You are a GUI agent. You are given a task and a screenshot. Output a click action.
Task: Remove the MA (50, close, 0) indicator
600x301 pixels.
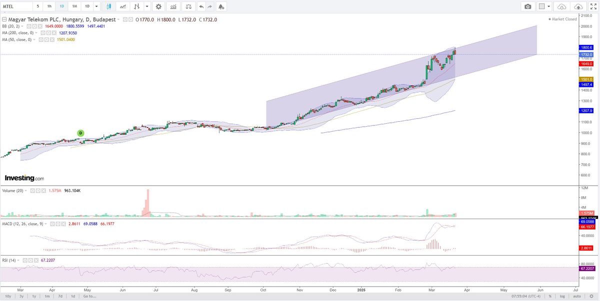51,39
